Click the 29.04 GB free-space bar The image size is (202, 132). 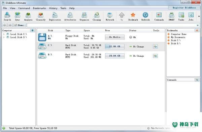(115, 56)
